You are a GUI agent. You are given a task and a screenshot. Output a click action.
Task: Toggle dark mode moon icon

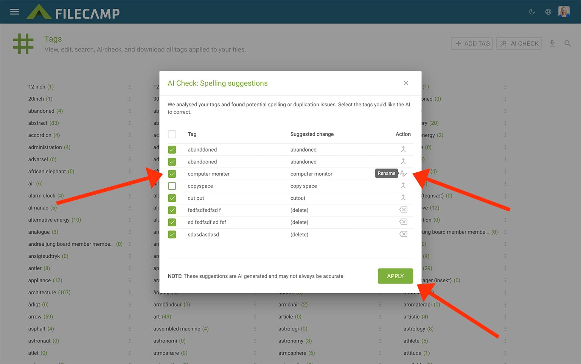(532, 12)
